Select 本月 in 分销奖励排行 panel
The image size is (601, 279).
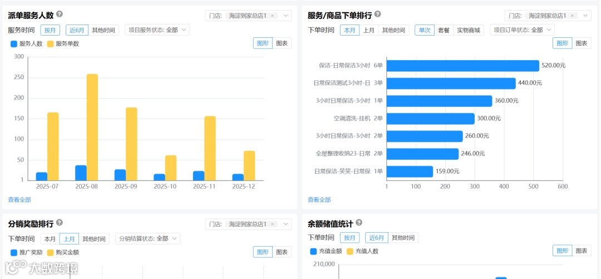click(50, 239)
